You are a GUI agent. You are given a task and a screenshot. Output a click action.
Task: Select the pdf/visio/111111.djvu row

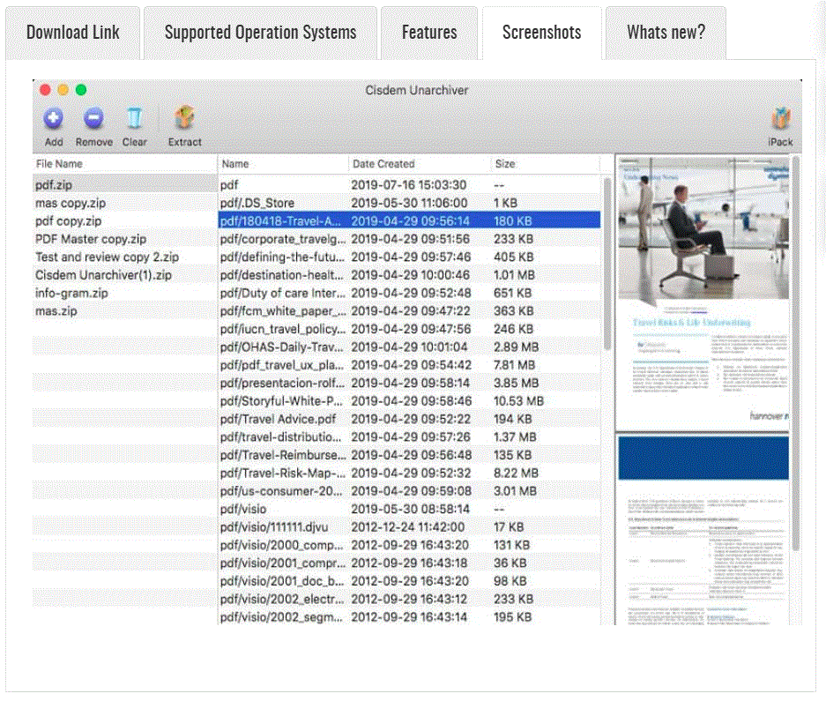coord(409,527)
